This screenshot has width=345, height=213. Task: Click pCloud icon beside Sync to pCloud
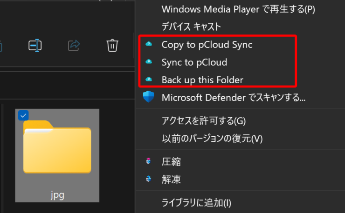click(149, 62)
